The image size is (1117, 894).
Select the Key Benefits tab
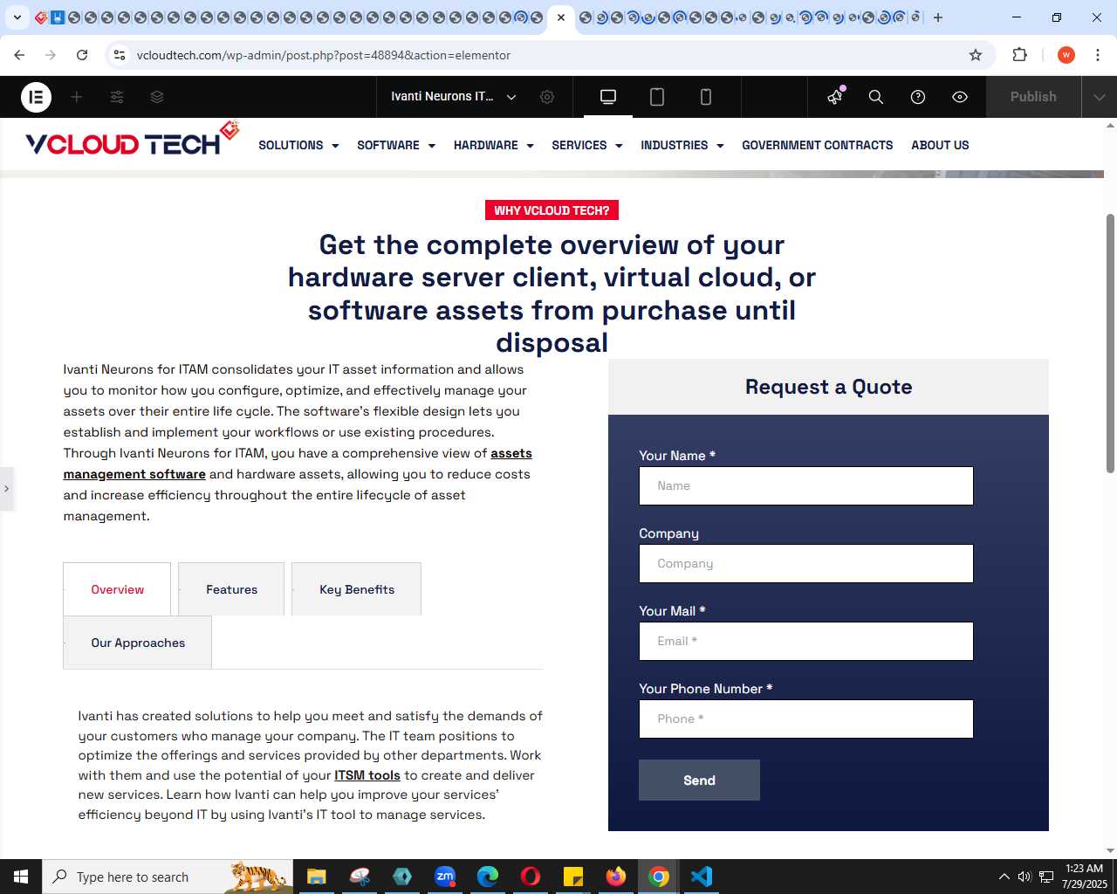(356, 589)
